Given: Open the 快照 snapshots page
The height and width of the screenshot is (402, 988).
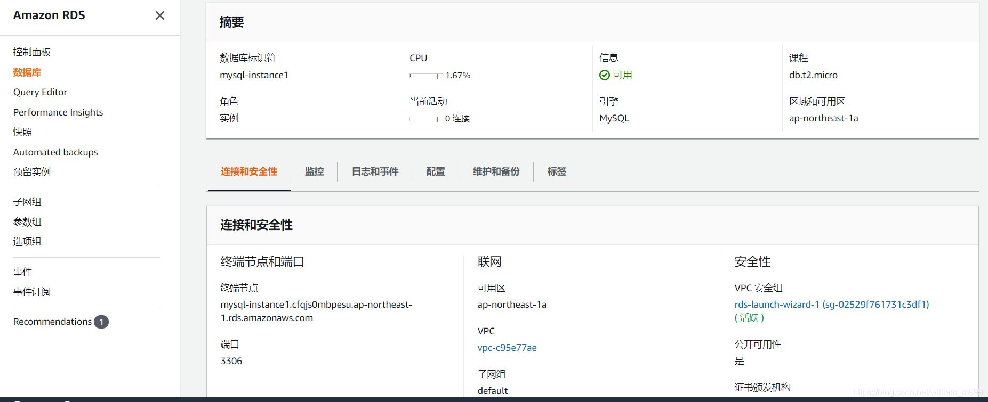Looking at the screenshot, I should pyautogui.click(x=23, y=132).
